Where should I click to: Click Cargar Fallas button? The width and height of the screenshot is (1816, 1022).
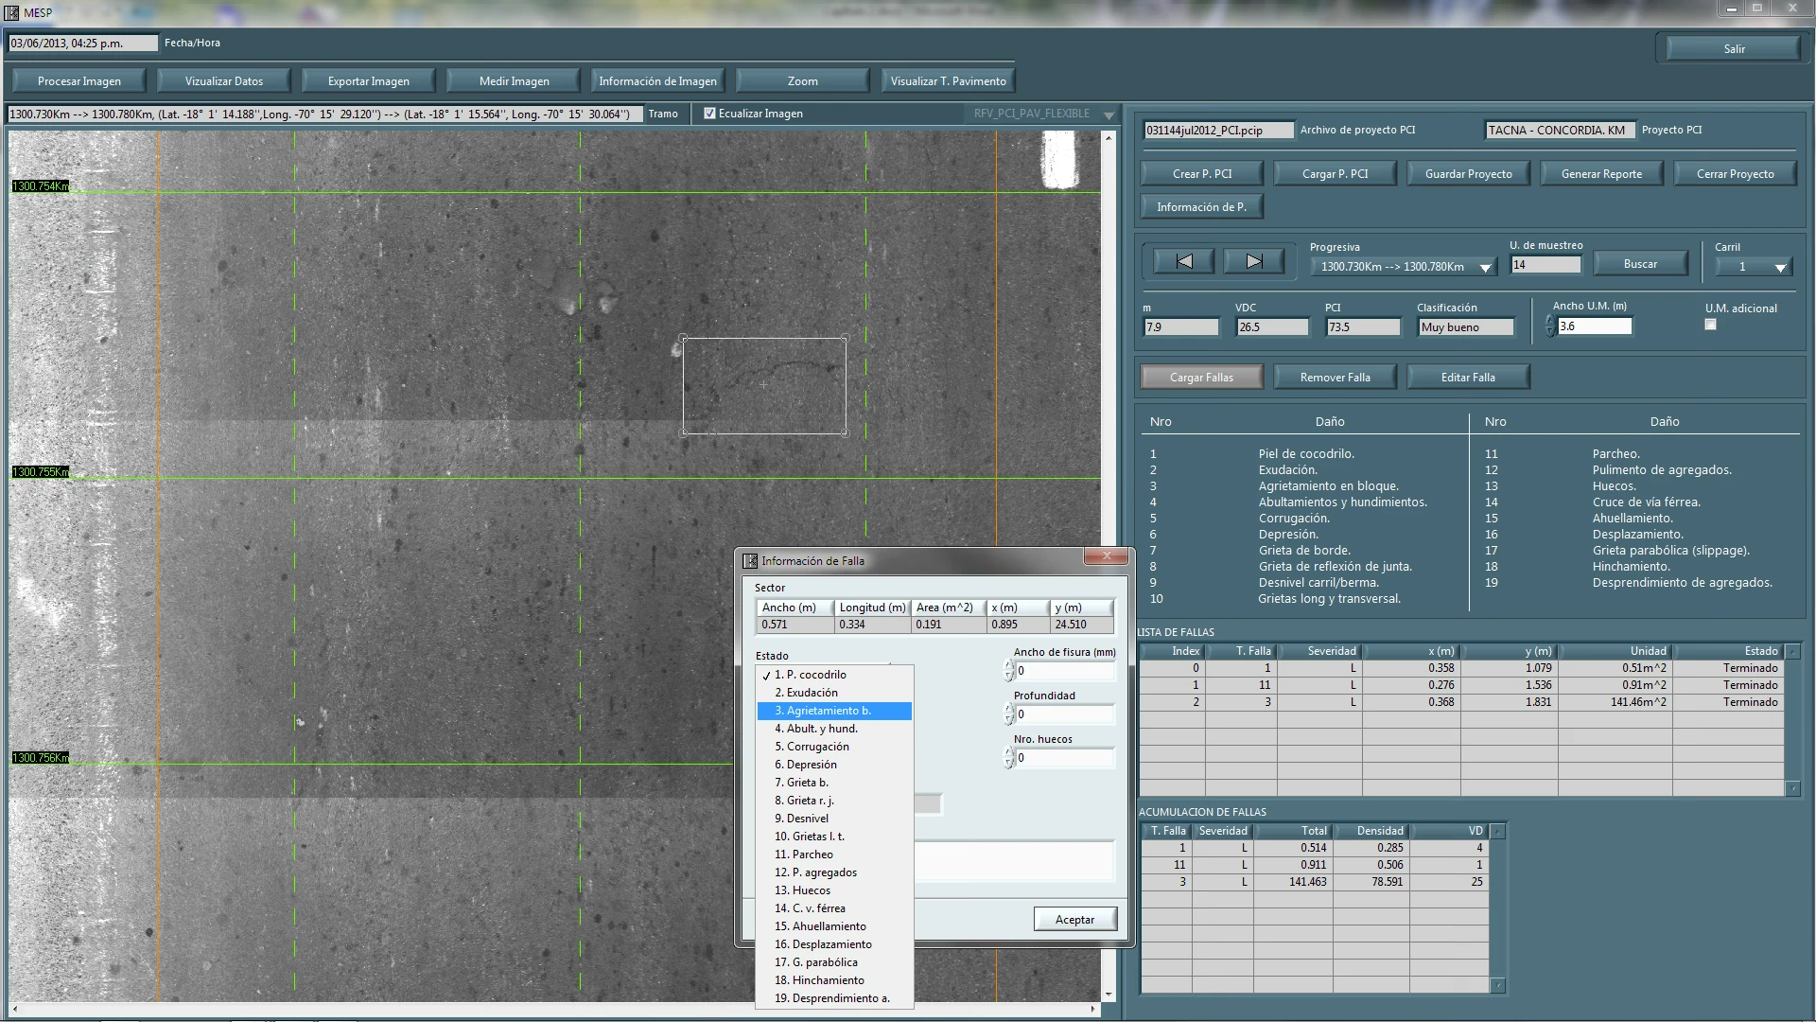point(1201,378)
